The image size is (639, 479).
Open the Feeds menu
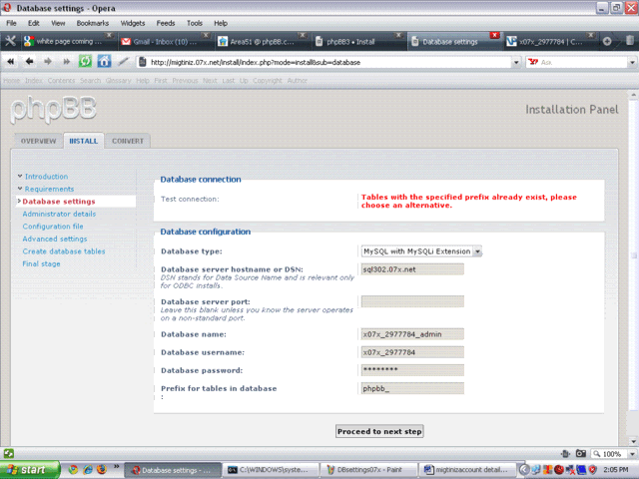(x=166, y=23)
